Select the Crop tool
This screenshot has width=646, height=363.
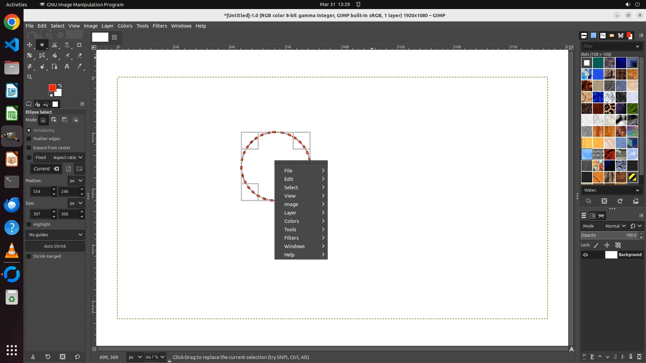click(79, 45)
